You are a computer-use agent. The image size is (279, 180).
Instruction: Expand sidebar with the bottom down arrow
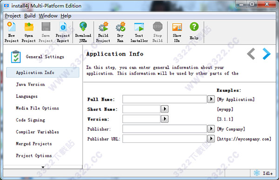(43, 167)
